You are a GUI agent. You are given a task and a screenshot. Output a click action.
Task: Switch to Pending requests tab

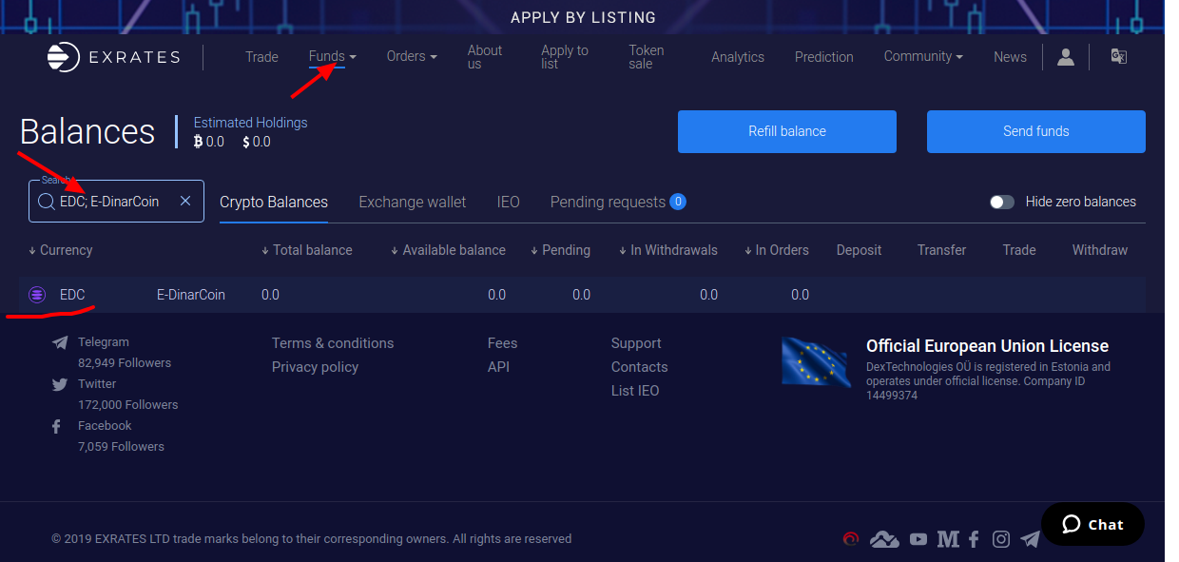click(618, 202)
